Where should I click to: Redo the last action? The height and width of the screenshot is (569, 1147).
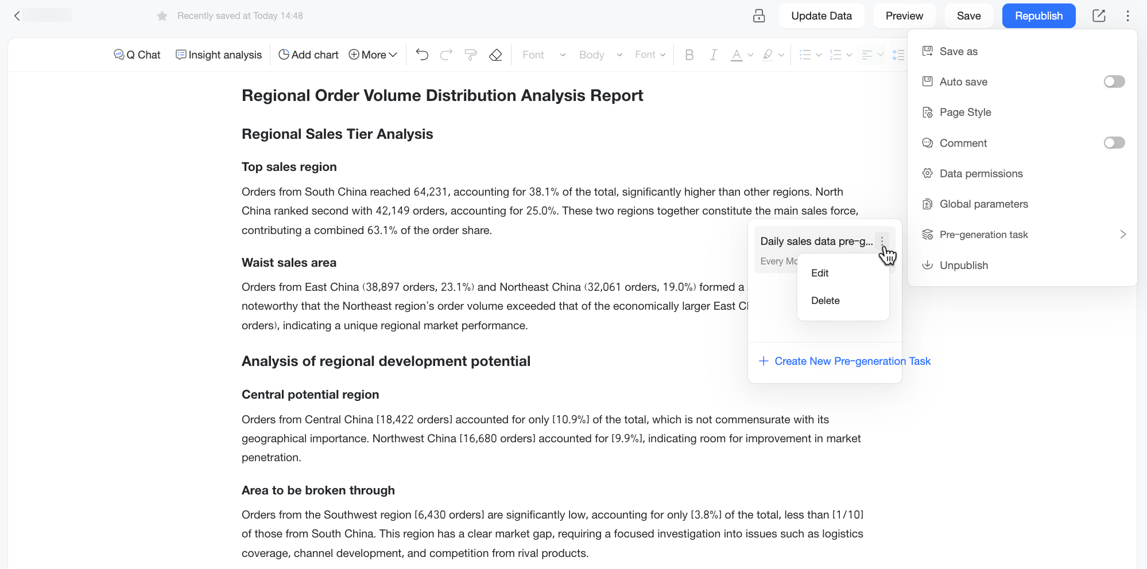point(446,54)
